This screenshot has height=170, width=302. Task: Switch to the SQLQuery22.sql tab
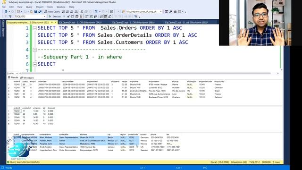[186, 23]
